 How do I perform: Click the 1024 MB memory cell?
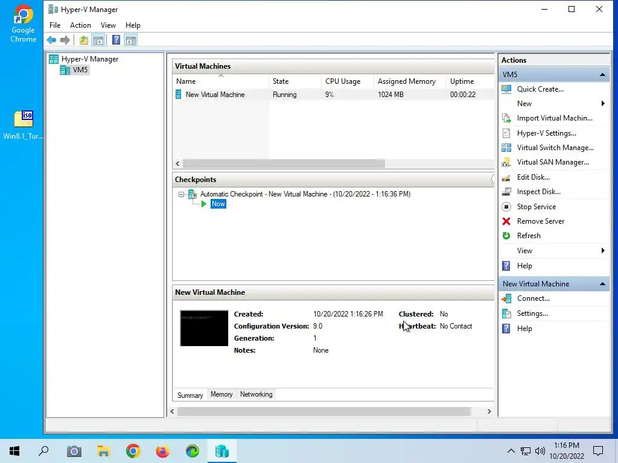coord(390,95)
